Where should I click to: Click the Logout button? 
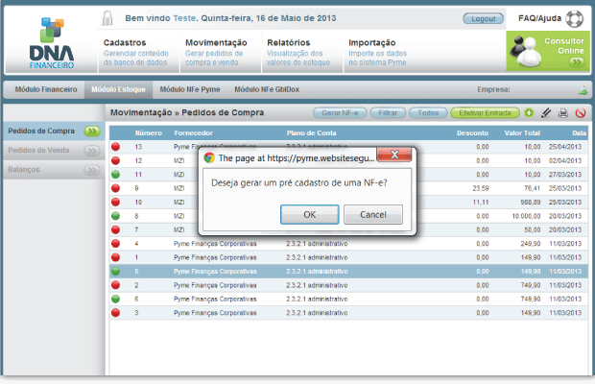tap(483, 19)
